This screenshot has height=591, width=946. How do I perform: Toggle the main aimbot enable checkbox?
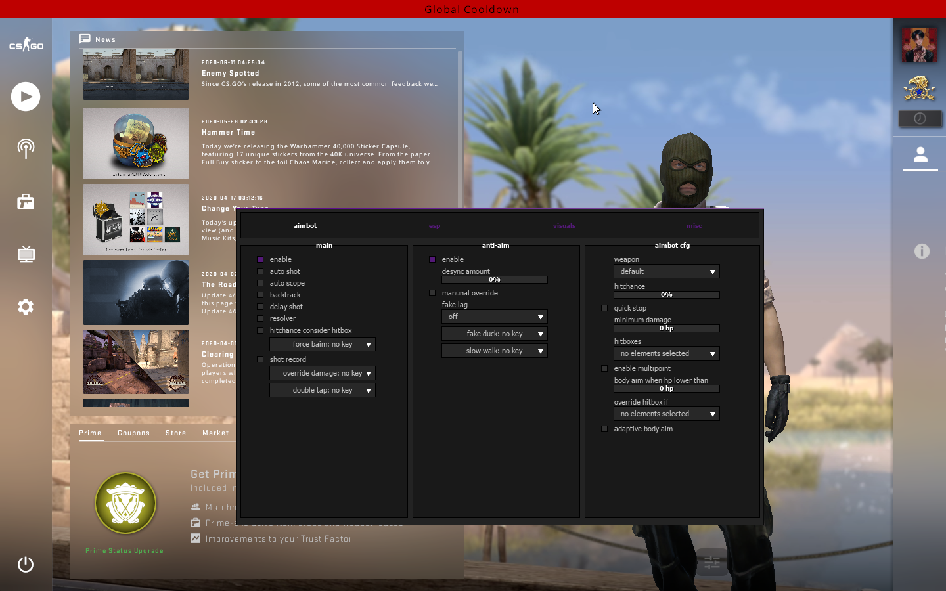[x=260, y=259]
